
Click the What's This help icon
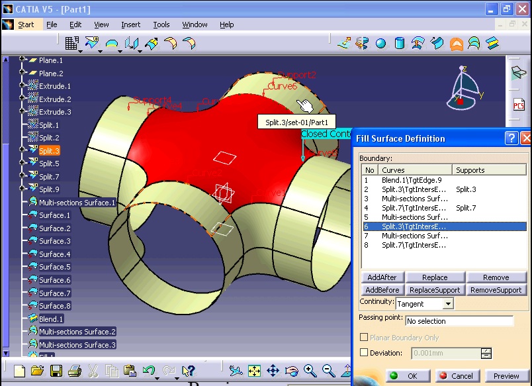coord(189,371)
